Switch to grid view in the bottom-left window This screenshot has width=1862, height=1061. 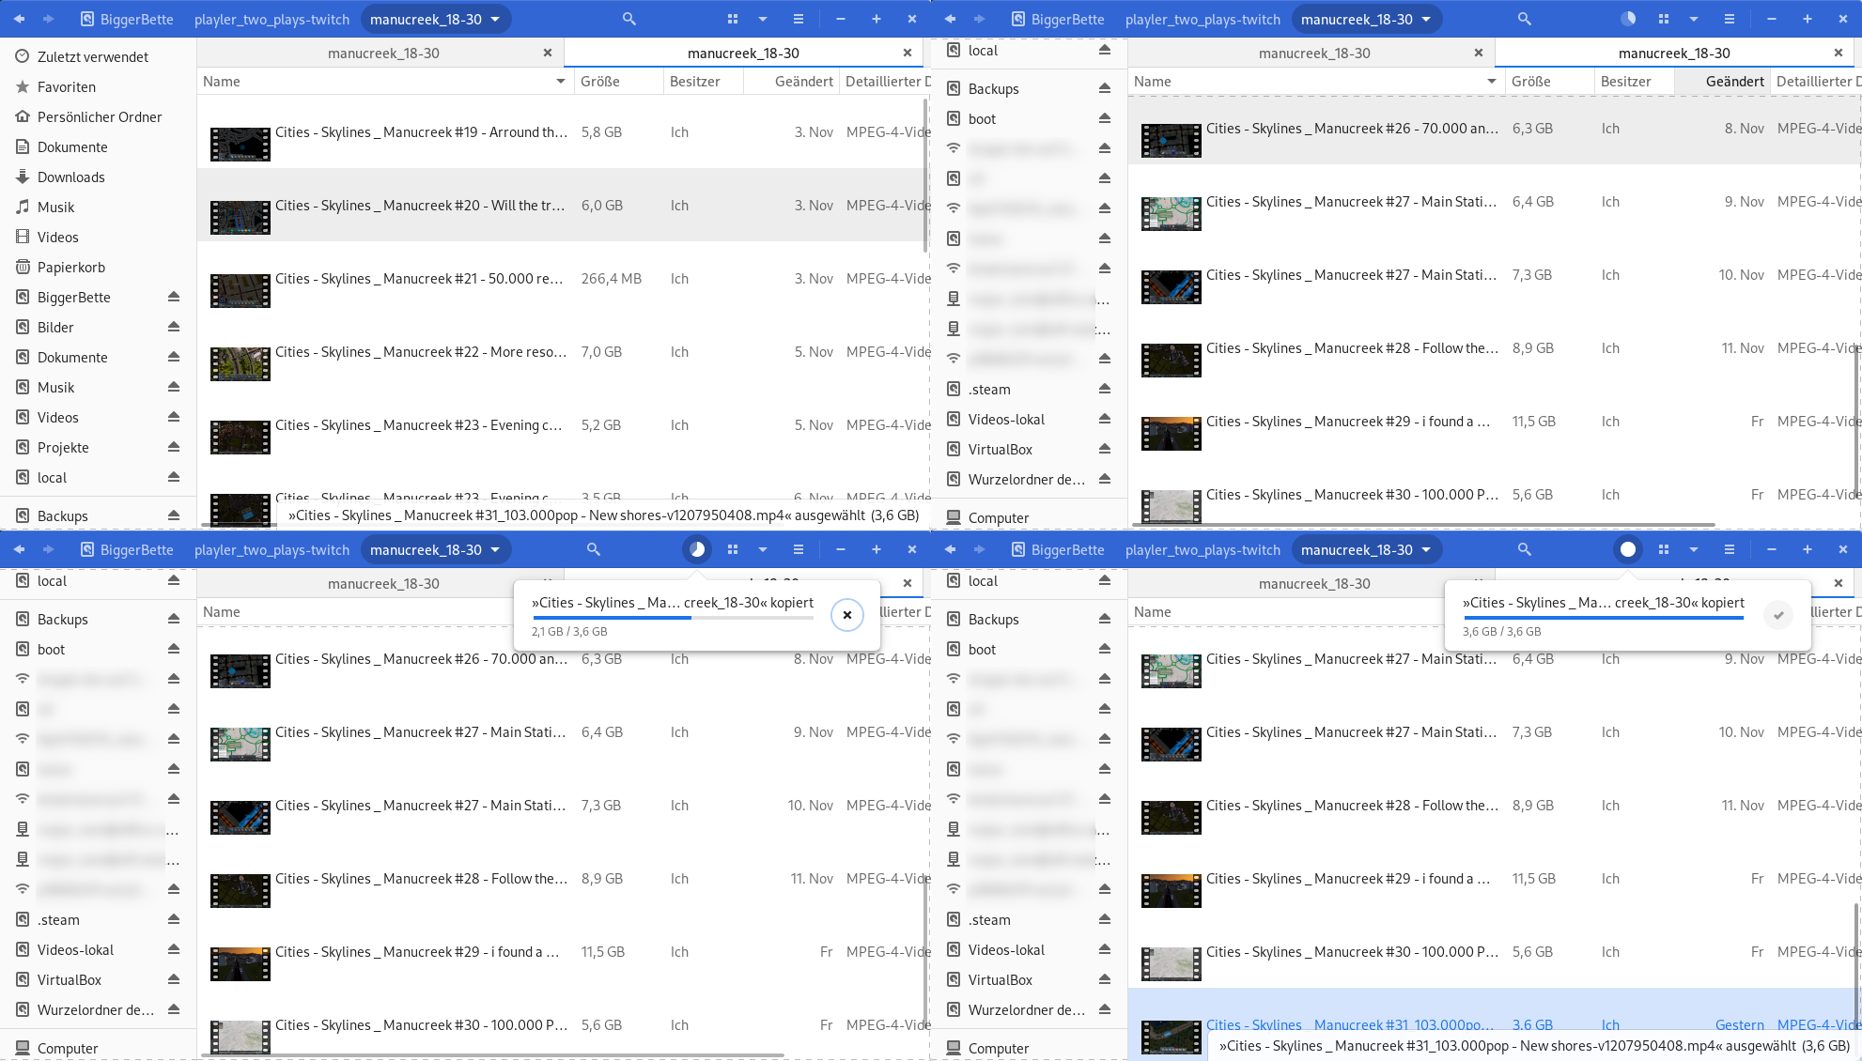tap(733, 549)
